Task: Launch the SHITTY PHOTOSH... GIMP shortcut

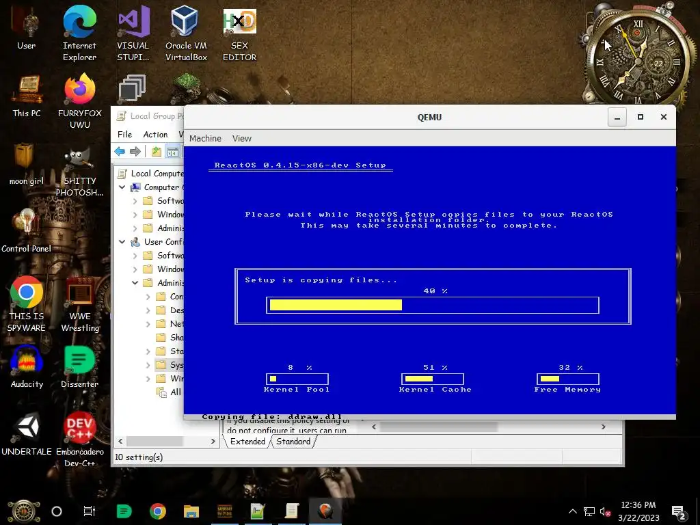Action: click(x=79, y=173)
